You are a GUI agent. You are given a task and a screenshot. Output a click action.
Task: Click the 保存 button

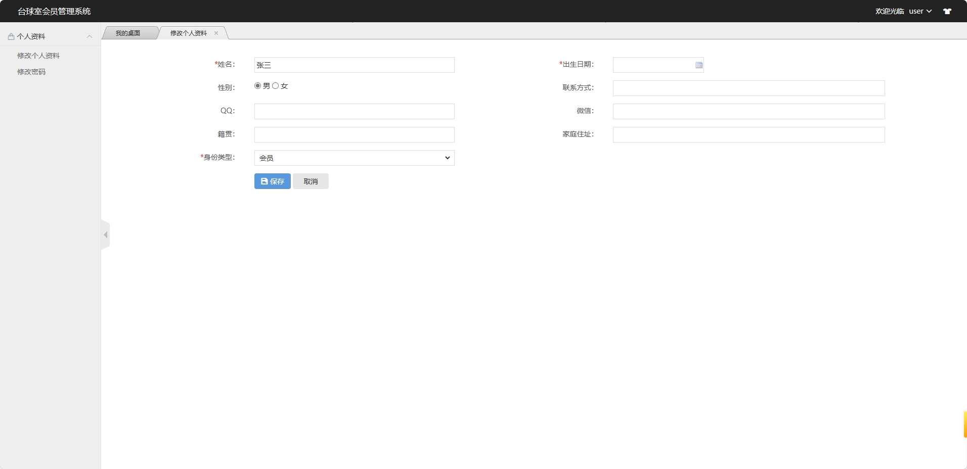pos(273,181)
